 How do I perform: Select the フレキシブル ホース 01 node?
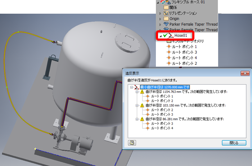pyautogui.click(x=188, y=2)
